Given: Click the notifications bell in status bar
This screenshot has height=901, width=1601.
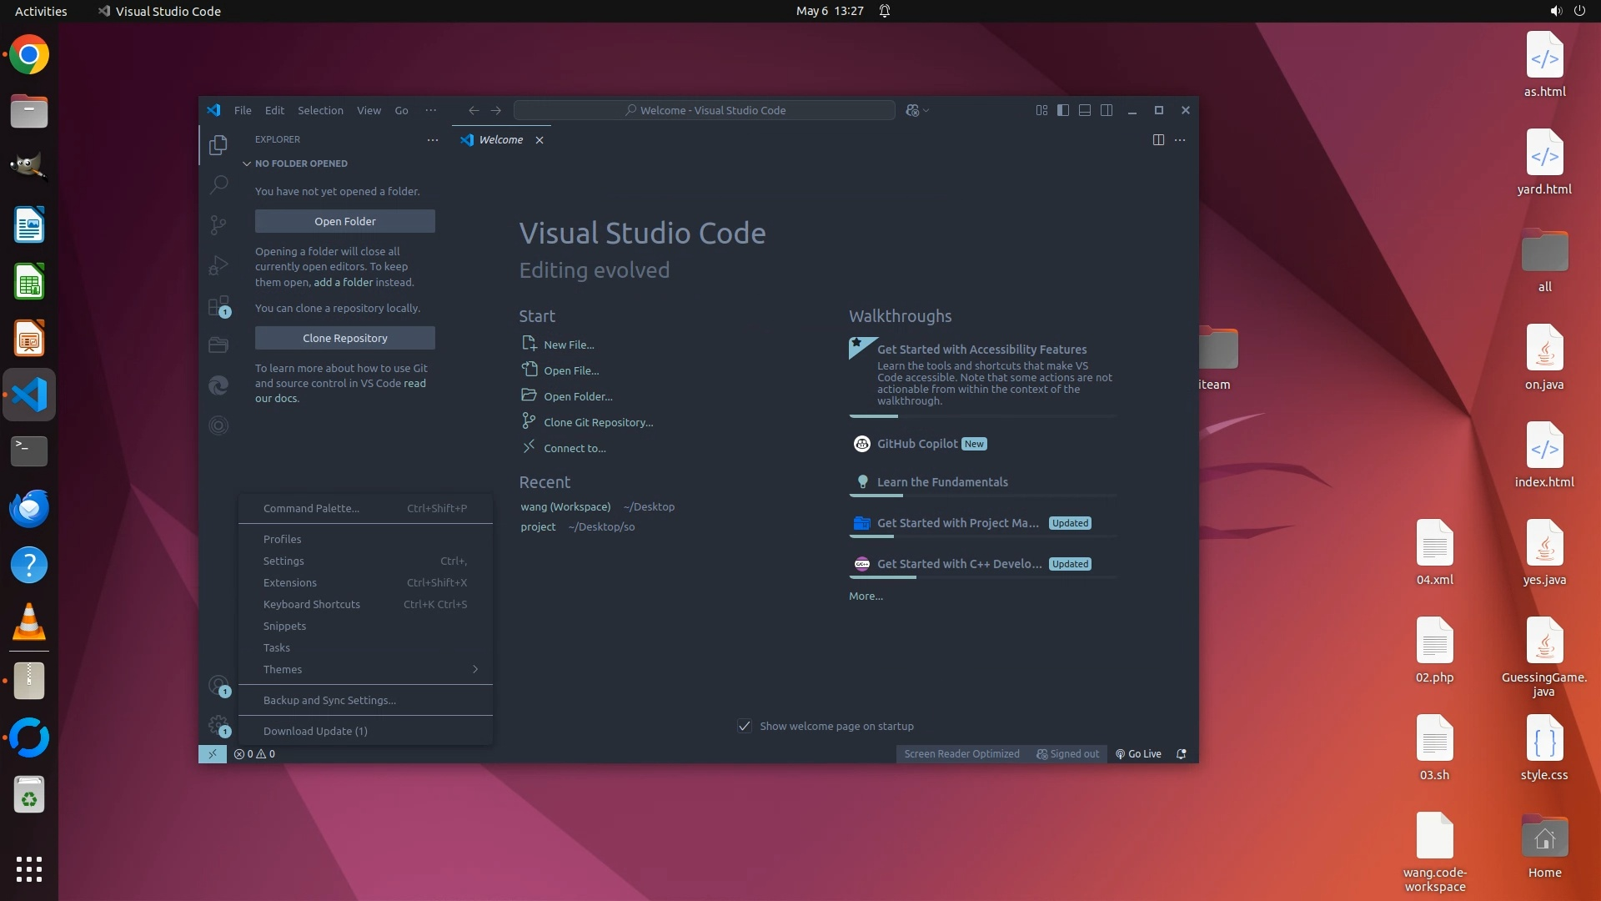Looking at the screenshot, I should click(1181, 754).
